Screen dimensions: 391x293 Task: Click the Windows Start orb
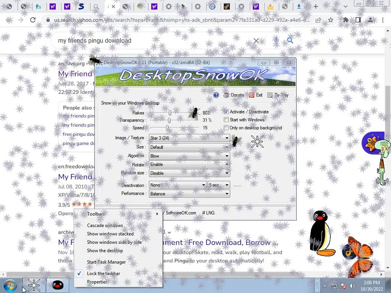[x=10, y=285]
